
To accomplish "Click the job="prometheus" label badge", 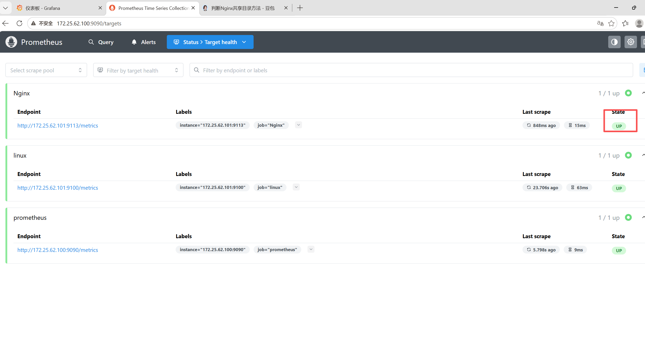I will (x=277, y=250).
